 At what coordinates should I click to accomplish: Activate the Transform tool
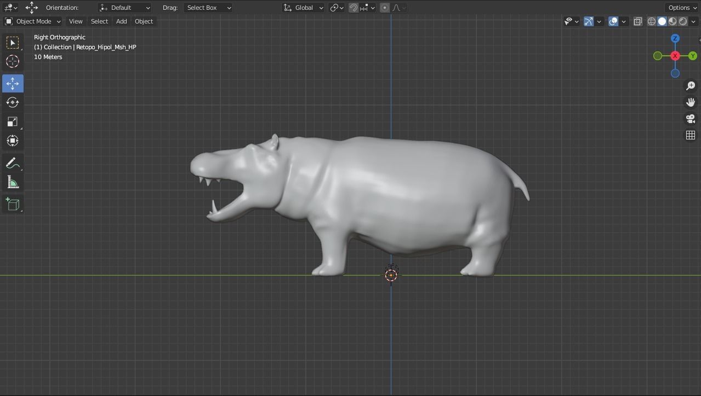[x=13, y=141]
